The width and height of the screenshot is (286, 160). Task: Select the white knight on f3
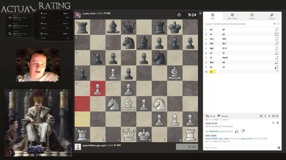[160, 104]
